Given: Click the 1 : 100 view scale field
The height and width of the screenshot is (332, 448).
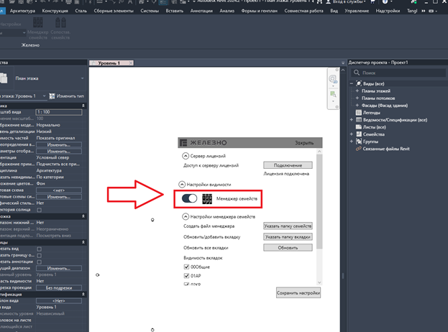Looking at the screenshot, I should pos(59,112).
